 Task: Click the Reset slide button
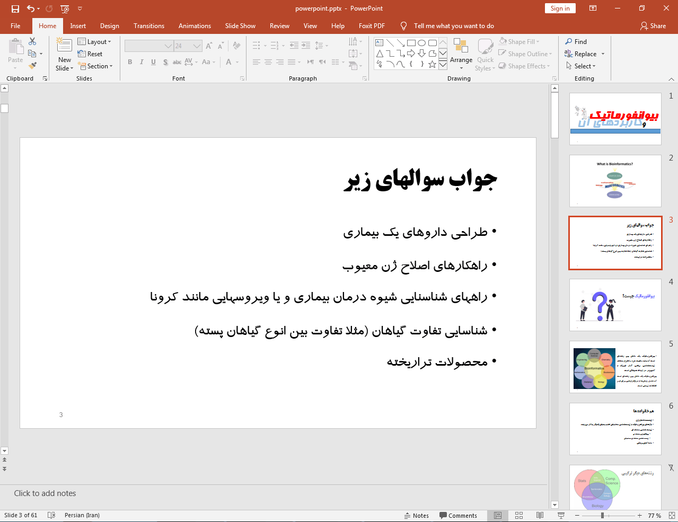tap(90, 54)
